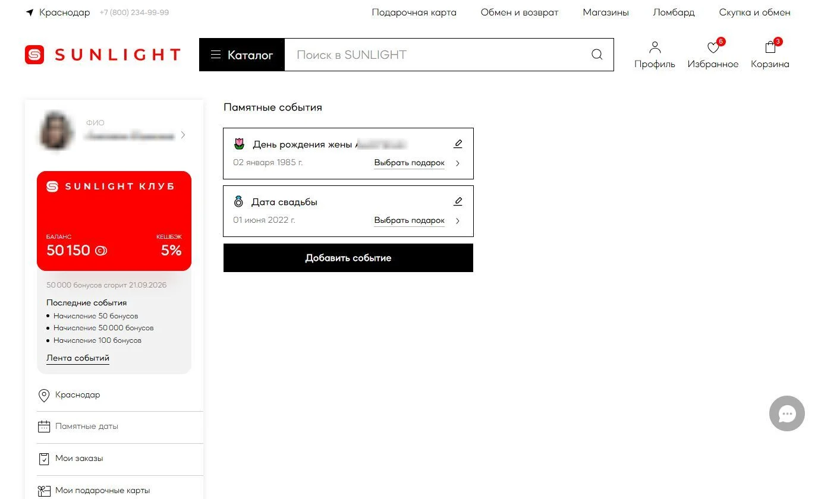Go to Магазины page
The width and height of the screenshot is (818, 499).
(606, 12)
